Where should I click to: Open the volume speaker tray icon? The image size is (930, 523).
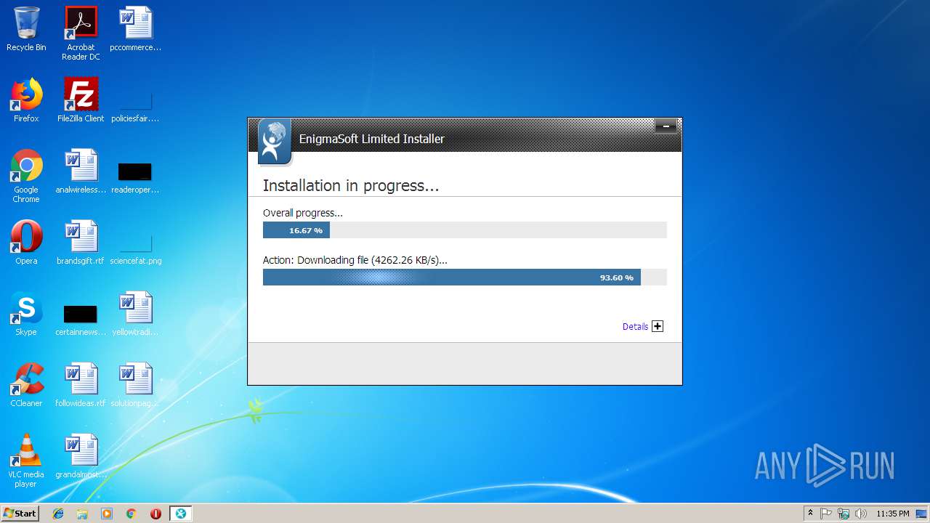[x=861, y=514]
